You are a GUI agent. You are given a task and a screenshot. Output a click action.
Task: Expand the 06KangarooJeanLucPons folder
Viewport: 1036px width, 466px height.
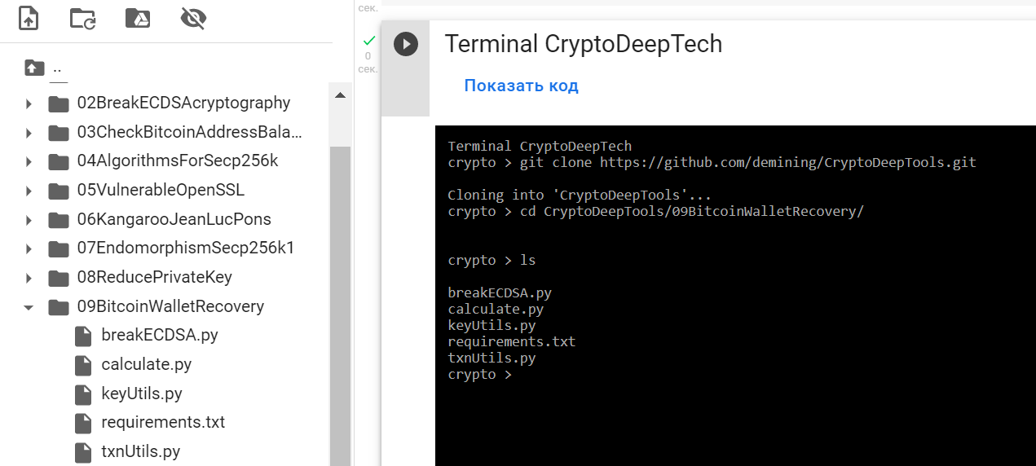[x=29, y=220]
